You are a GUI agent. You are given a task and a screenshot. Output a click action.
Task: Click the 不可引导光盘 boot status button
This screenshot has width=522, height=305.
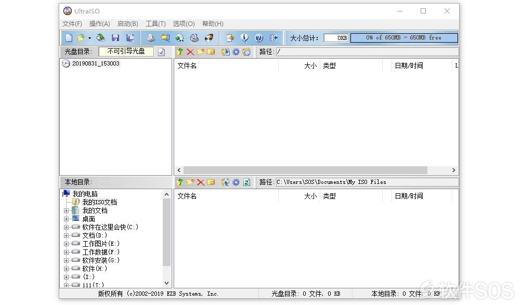click(x=126, y=51)
